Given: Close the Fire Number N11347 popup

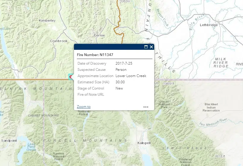Looking at the screenshot, I should pyautogui.click(x=151, y=47).
